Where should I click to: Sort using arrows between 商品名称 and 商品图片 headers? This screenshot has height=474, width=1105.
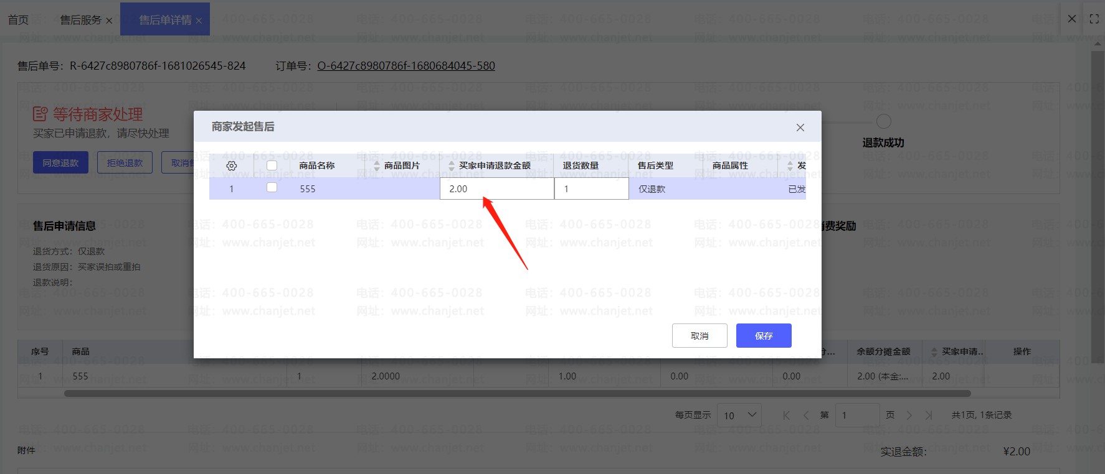376,165
